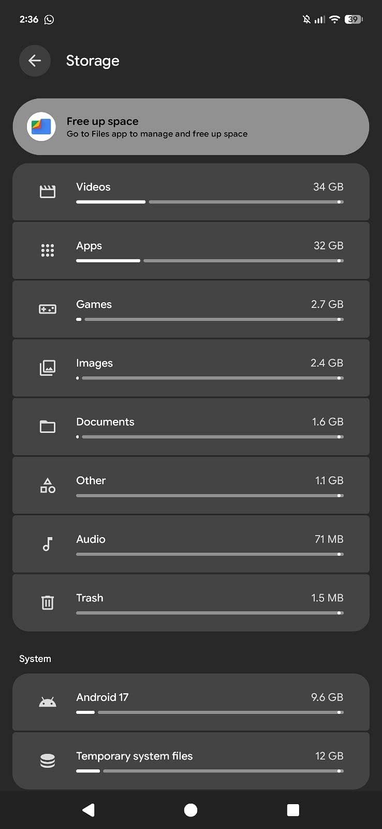Tap the 12 GB temporary files size

pos(329,756)
